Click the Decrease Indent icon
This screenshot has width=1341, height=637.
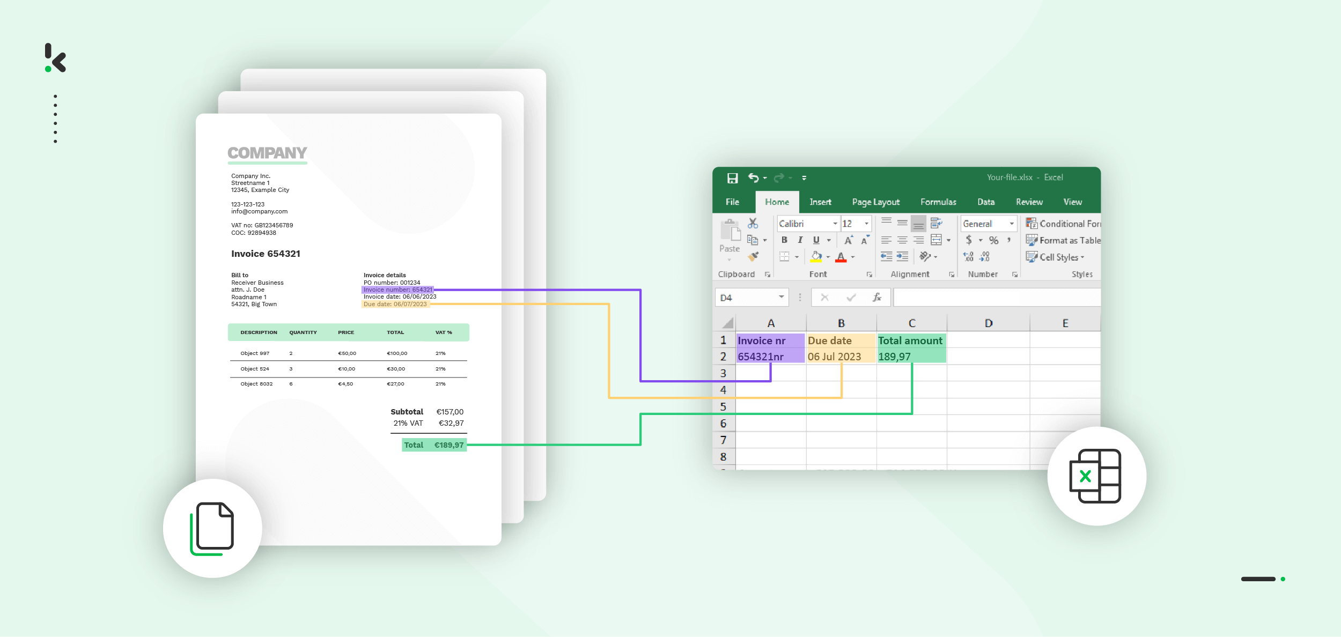tap(886, 256)
